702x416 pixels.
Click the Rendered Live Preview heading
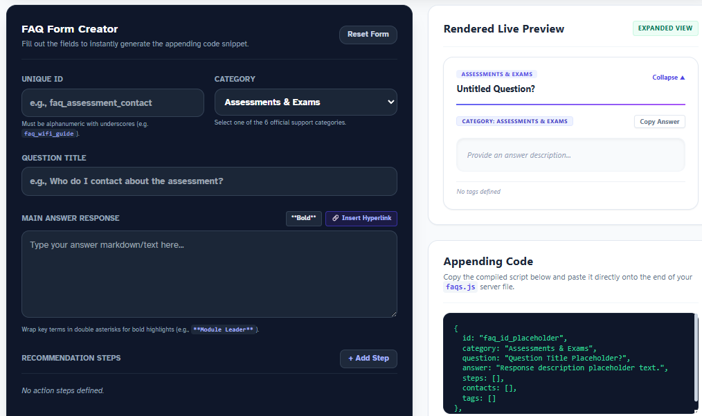tap(504, 28)
